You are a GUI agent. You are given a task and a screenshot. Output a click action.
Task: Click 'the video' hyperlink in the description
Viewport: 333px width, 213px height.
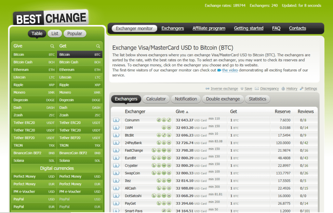coord(230,70)
